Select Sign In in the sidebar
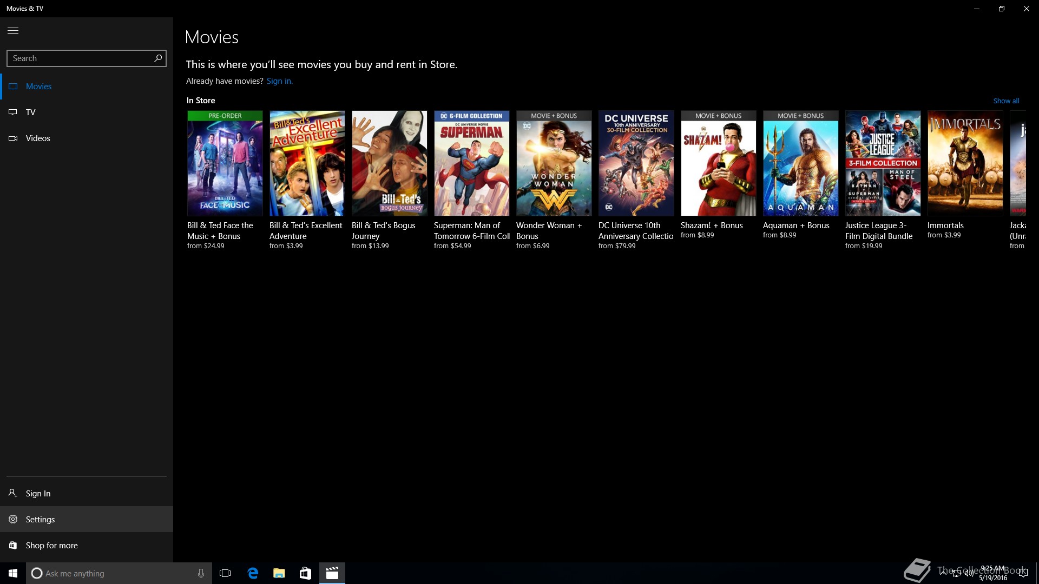 point(87,493)
